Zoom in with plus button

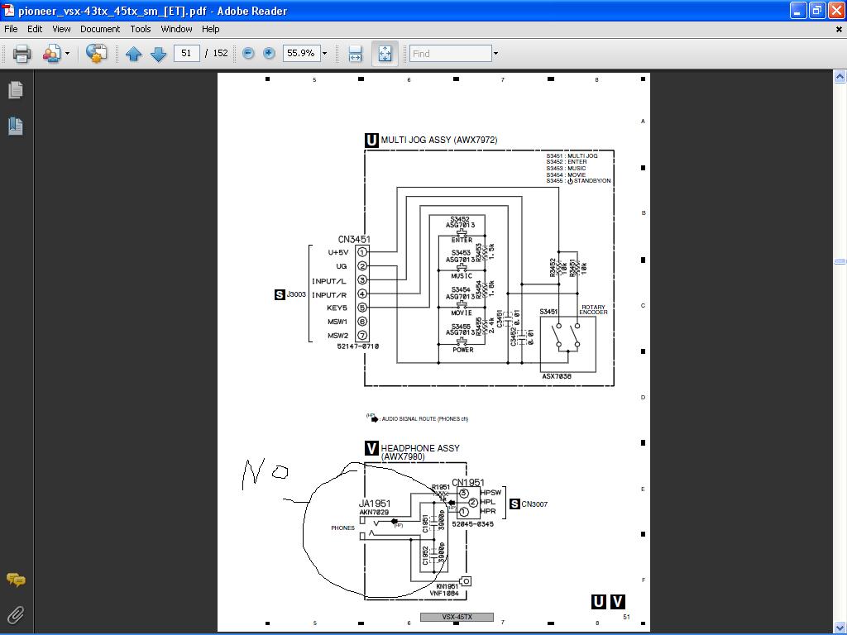[x=269, y=53]
